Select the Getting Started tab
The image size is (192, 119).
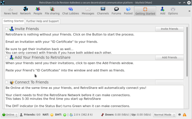point(13,21)
